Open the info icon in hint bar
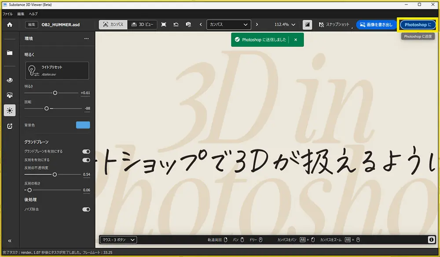 coord(431,240)
